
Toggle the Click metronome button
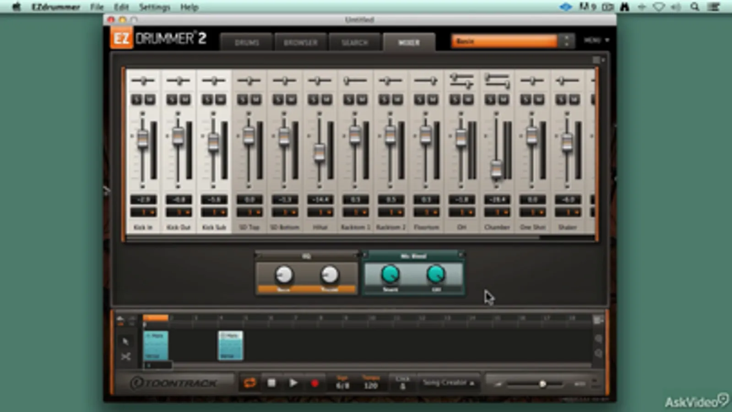(402, 383)
